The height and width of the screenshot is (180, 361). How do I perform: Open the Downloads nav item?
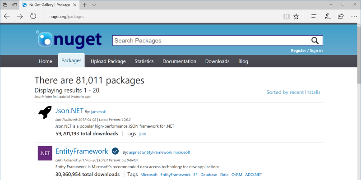218,61
